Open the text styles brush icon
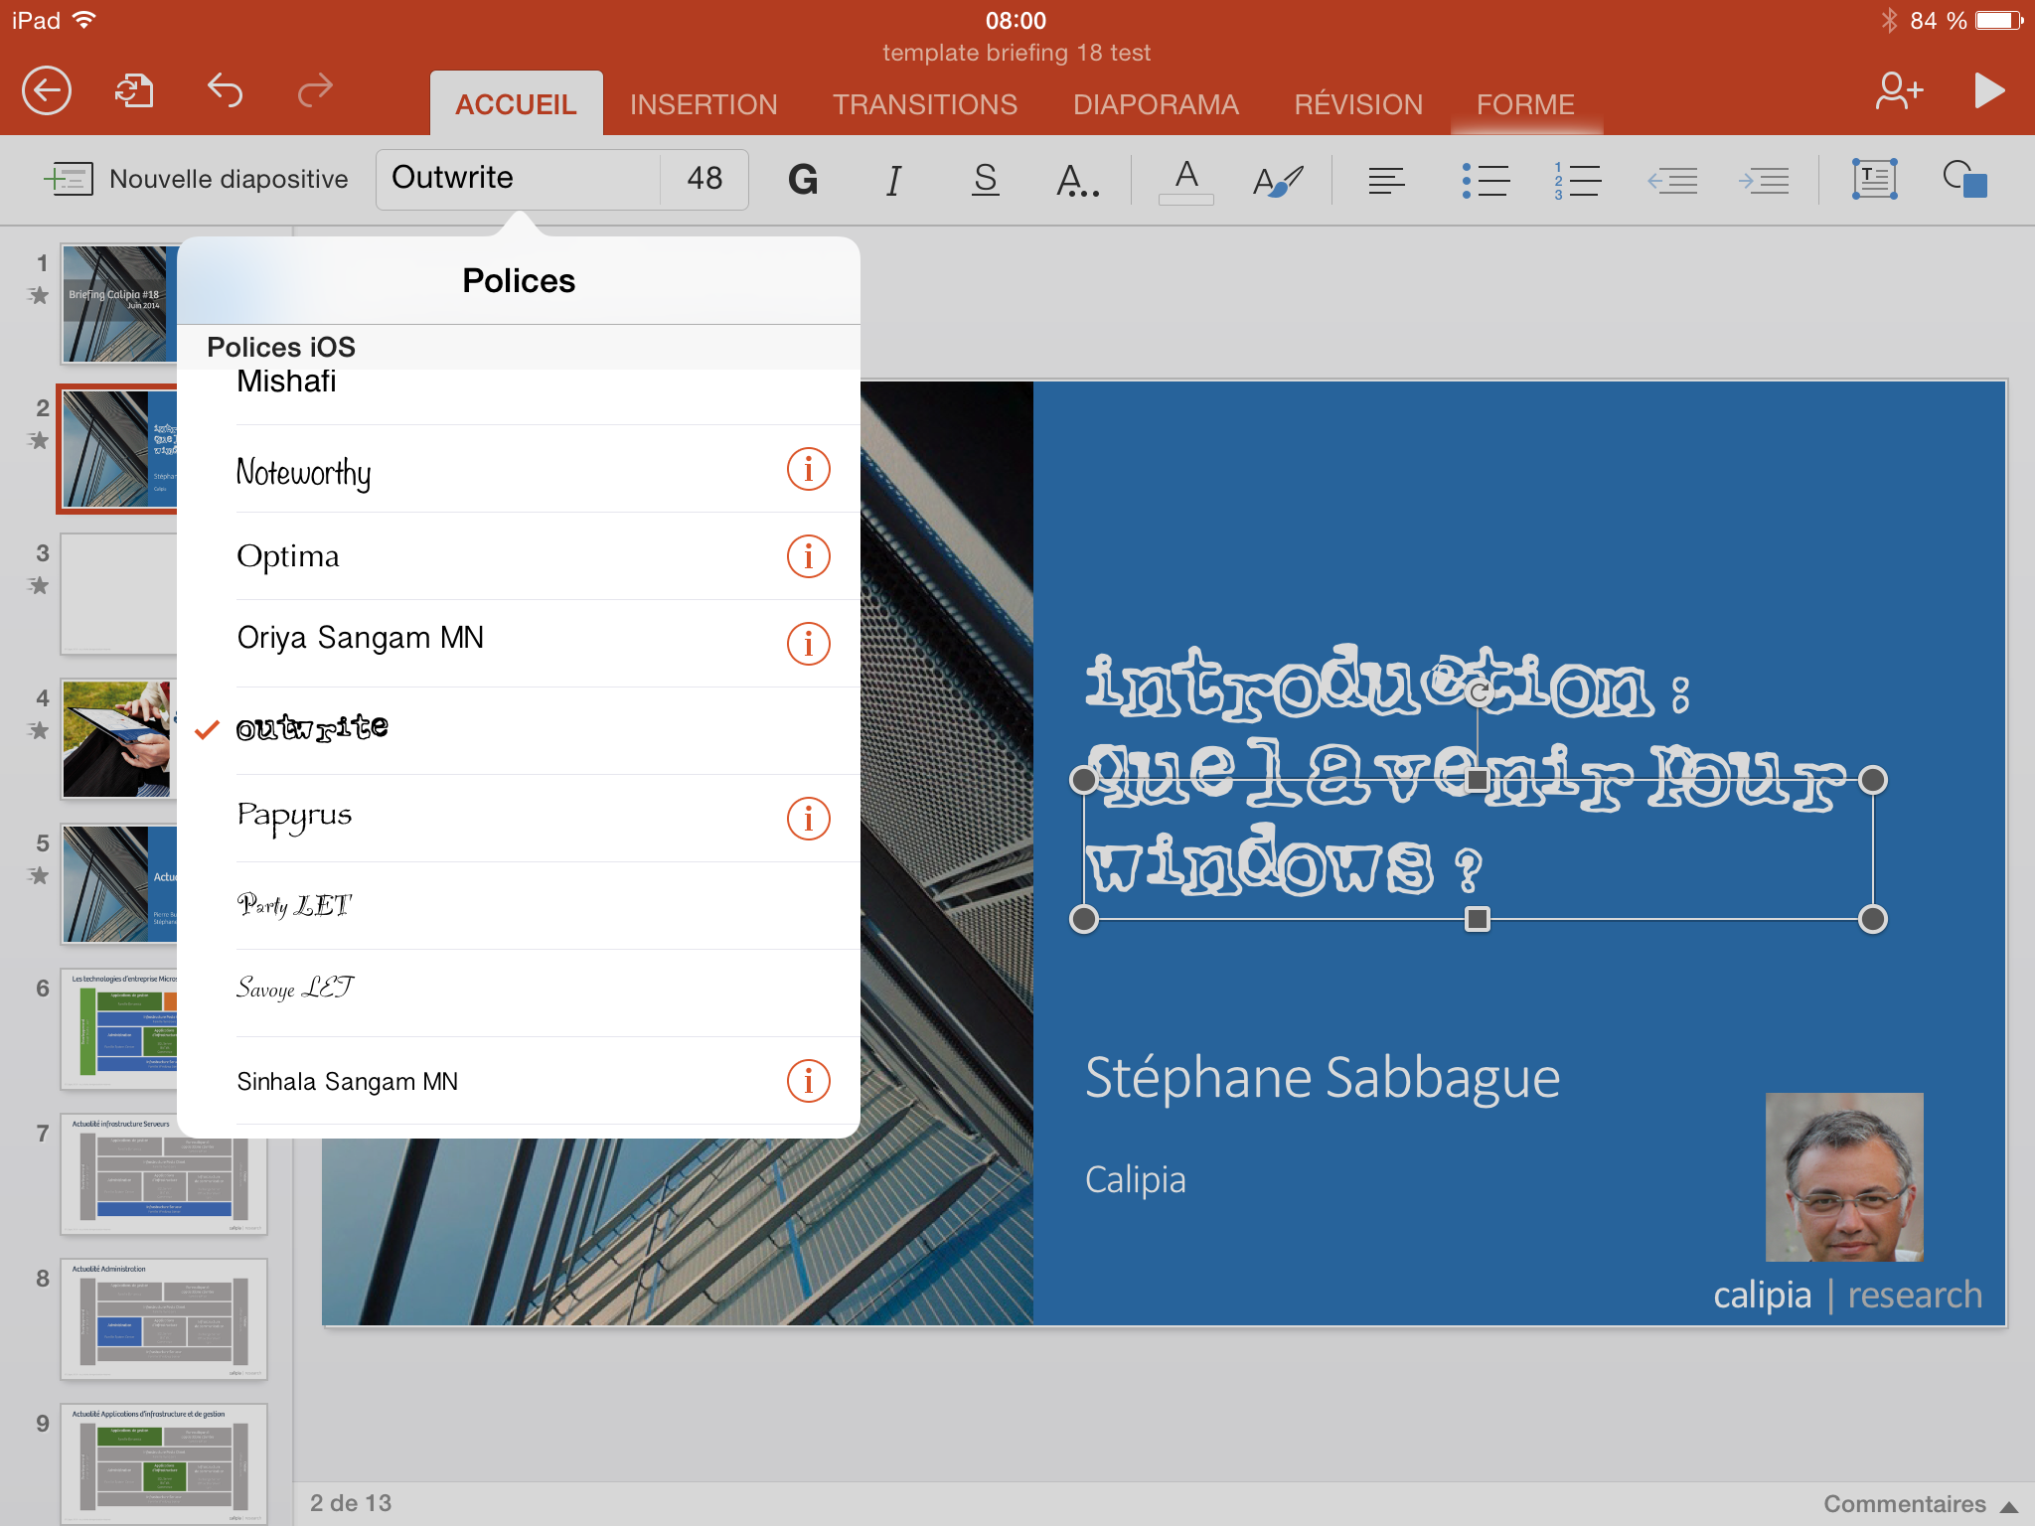The height and width of the screenshot is (1526, 2035). pos(1277,180)
